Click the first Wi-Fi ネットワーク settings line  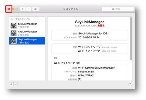click(97, 47)
